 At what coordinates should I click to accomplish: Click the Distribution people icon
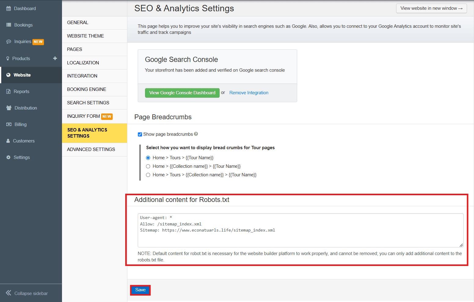click(9, 108)
